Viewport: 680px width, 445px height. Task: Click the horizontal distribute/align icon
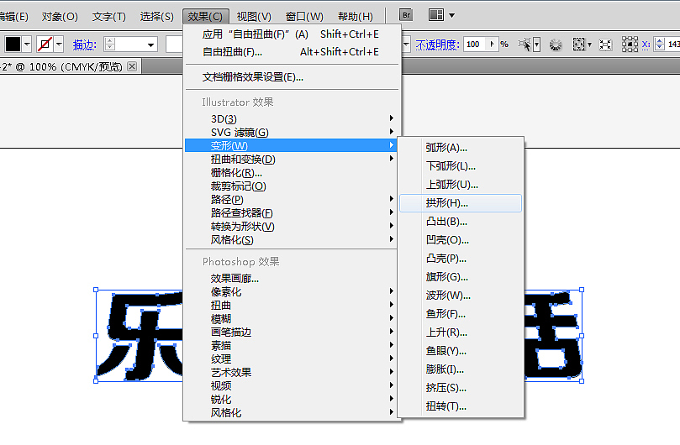pos(605,44)
